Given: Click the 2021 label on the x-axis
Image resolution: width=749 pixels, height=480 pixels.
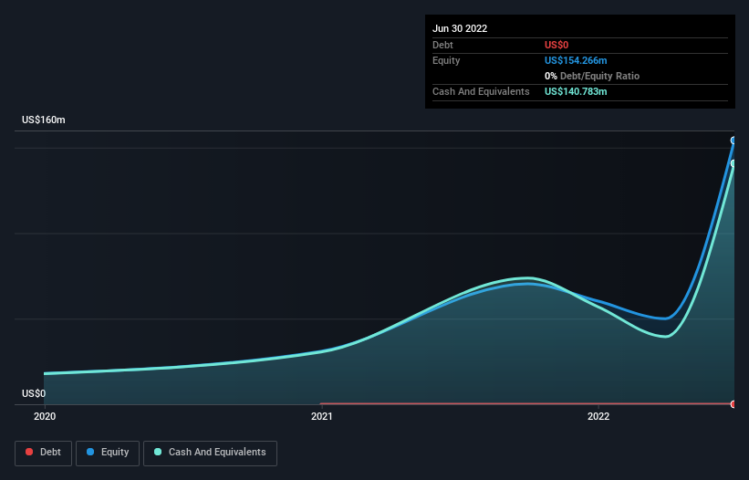Looking at the screenshot, I should point(321,417).
